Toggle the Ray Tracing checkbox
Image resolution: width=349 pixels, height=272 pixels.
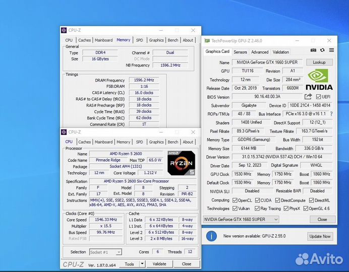coord(257,209)
